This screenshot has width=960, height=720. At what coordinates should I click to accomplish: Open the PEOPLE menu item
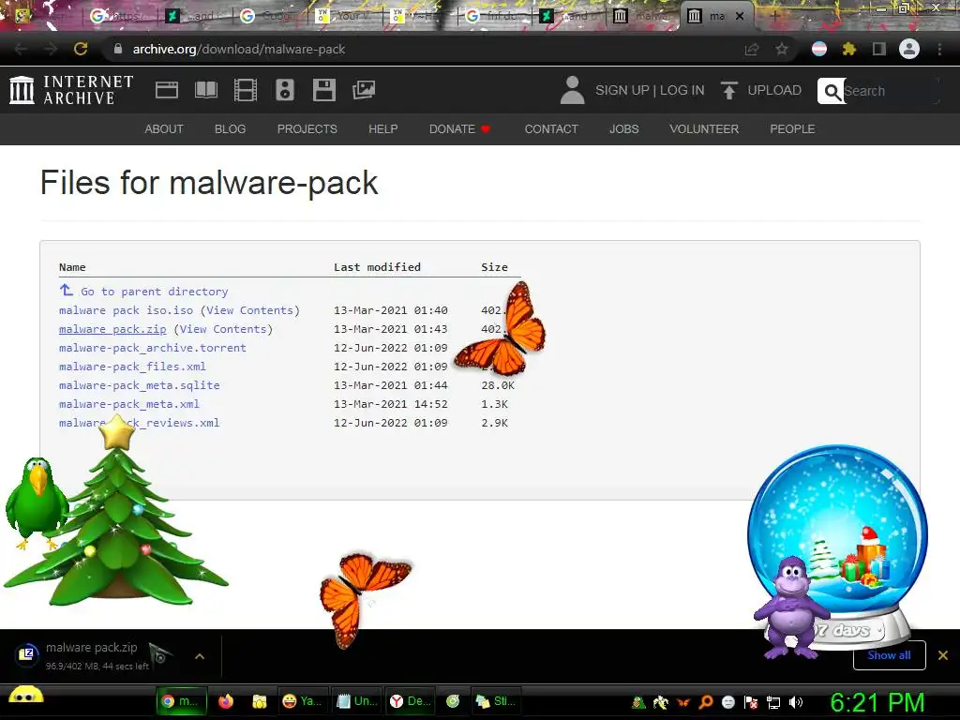coord(792,129)
